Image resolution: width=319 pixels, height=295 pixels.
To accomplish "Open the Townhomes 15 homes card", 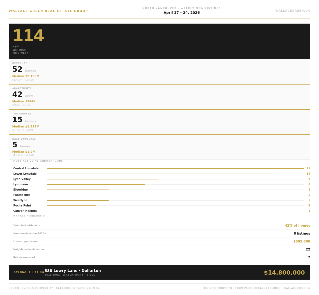I will [159, 122].
